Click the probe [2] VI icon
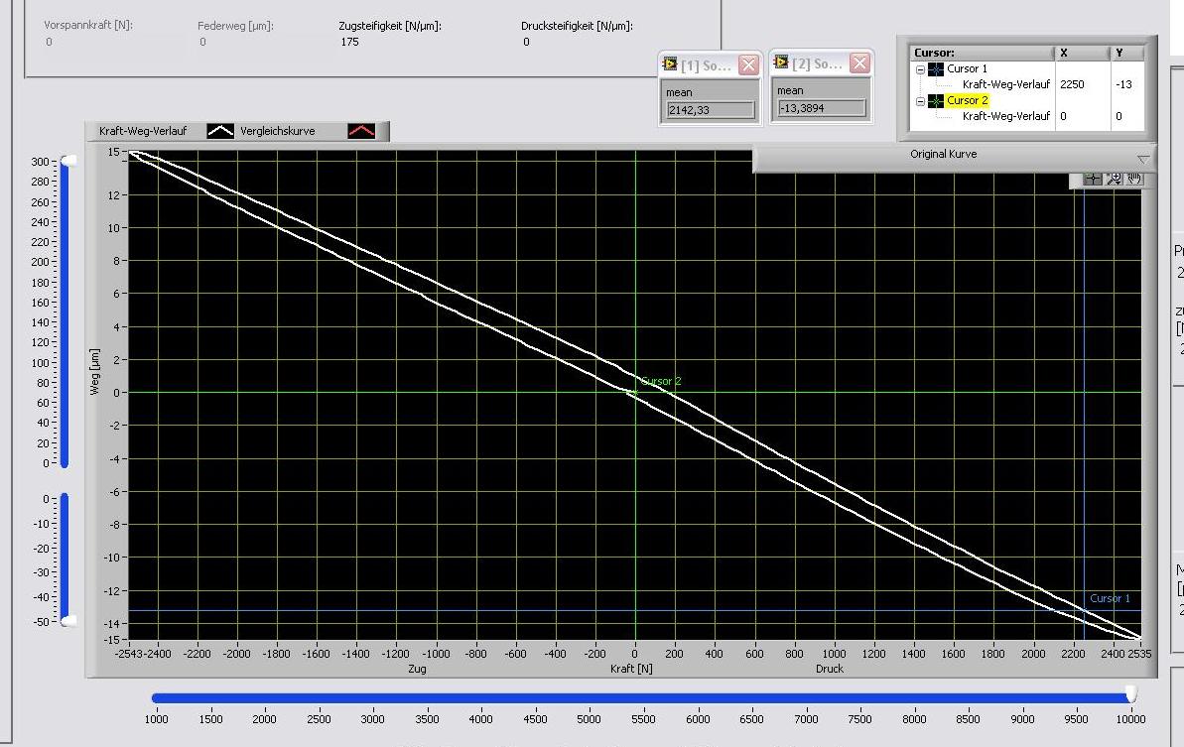 click(781, 62)
